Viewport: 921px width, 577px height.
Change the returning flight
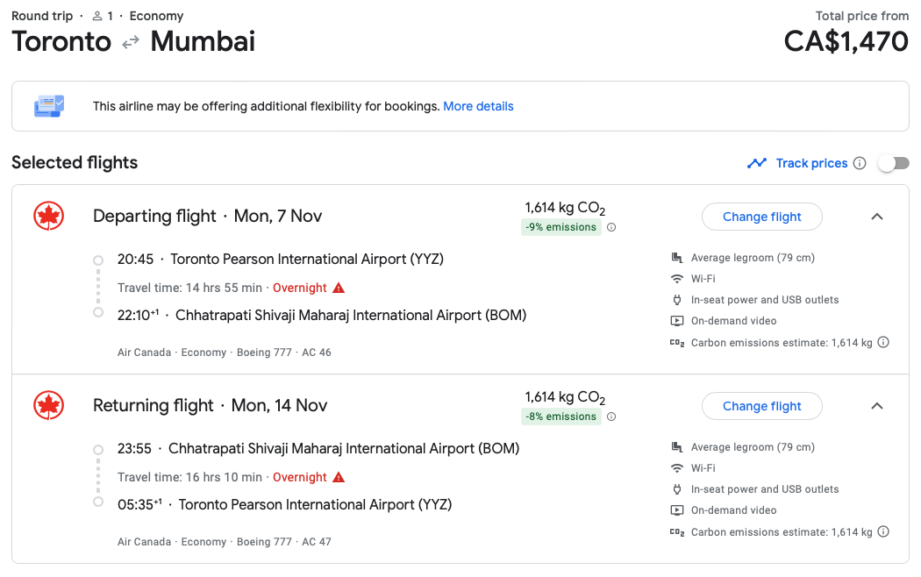761,406
